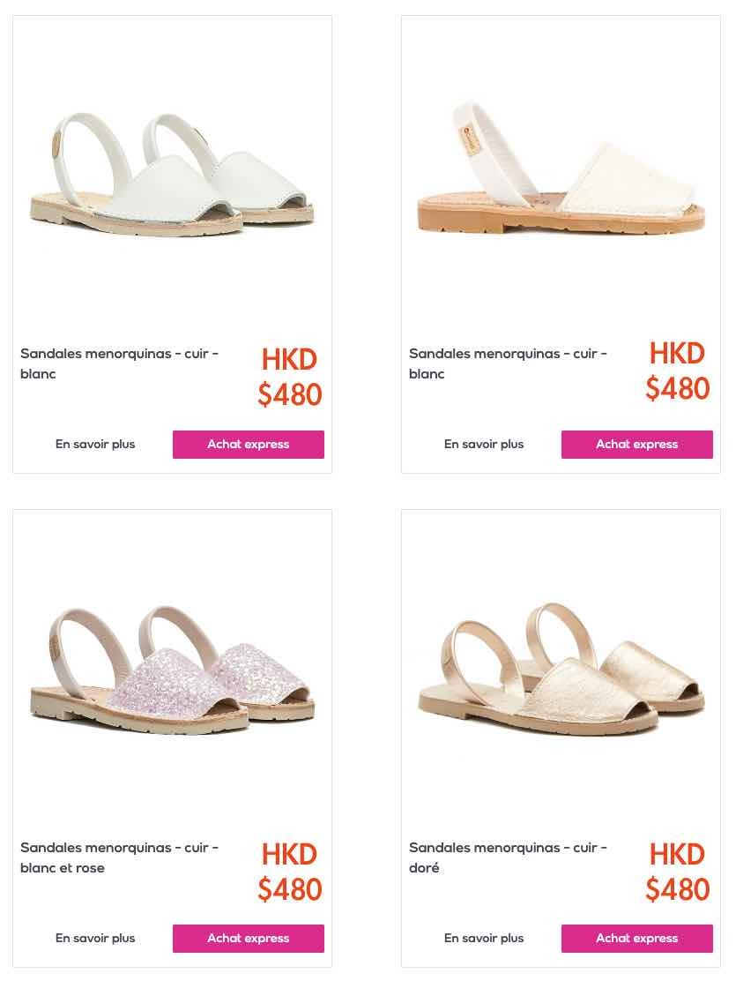Click the HKD $480 price beside the white pair
This screenshot has width=736, height=981.
point(289,378)
